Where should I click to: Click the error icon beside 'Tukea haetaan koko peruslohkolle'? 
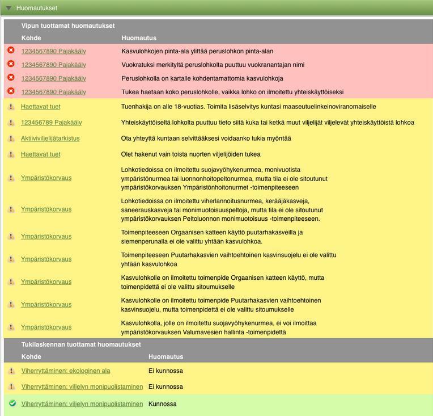[11, 91]
